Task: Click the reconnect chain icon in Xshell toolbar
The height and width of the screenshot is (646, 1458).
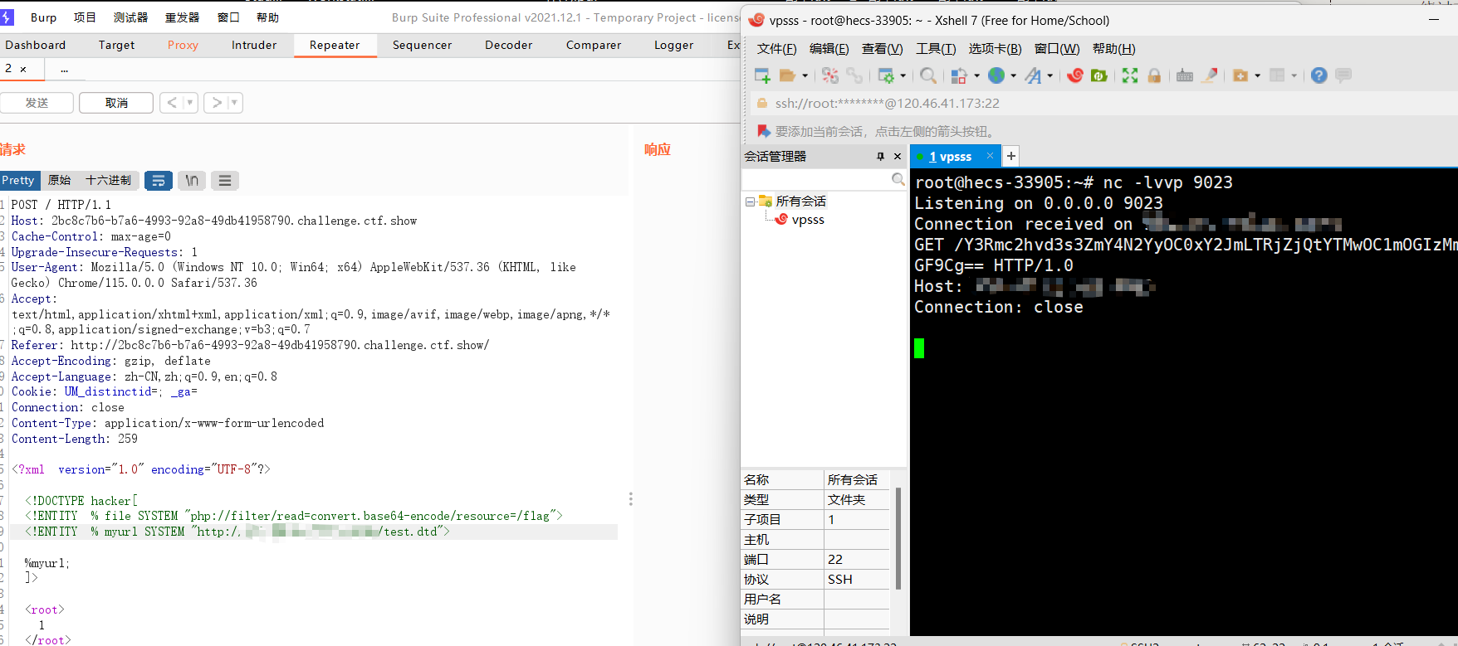Action: 854,76
